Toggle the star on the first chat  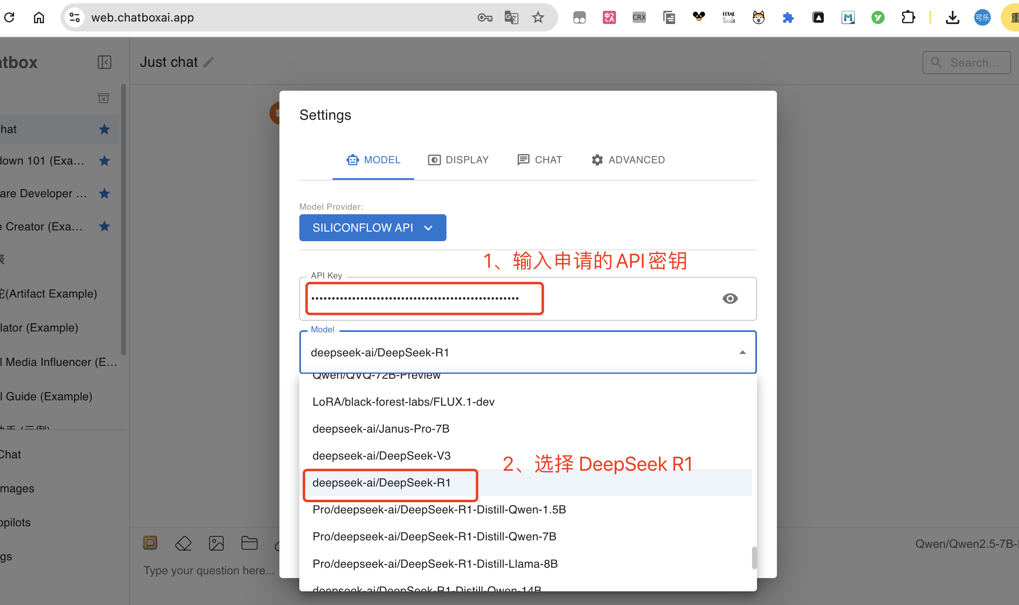[104, 129]
